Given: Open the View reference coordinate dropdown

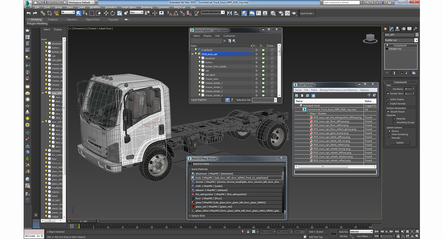Looking at the screenshot, I should click(136, 13).
